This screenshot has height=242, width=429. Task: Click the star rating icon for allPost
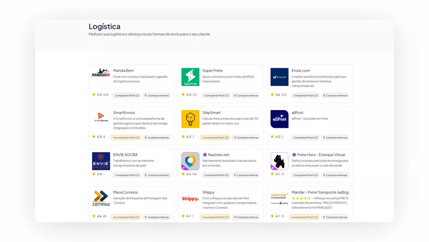click(x=272, y=137)
